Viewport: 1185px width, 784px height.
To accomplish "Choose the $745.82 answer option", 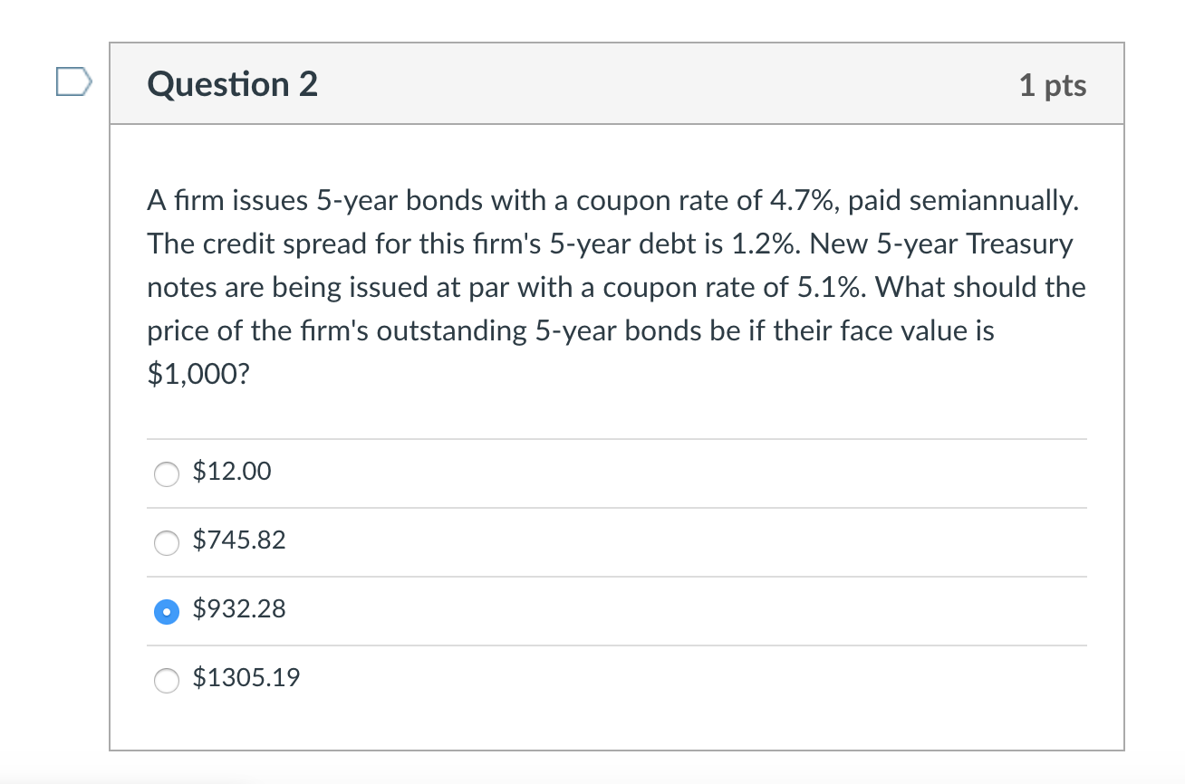I will coord(167,543).
